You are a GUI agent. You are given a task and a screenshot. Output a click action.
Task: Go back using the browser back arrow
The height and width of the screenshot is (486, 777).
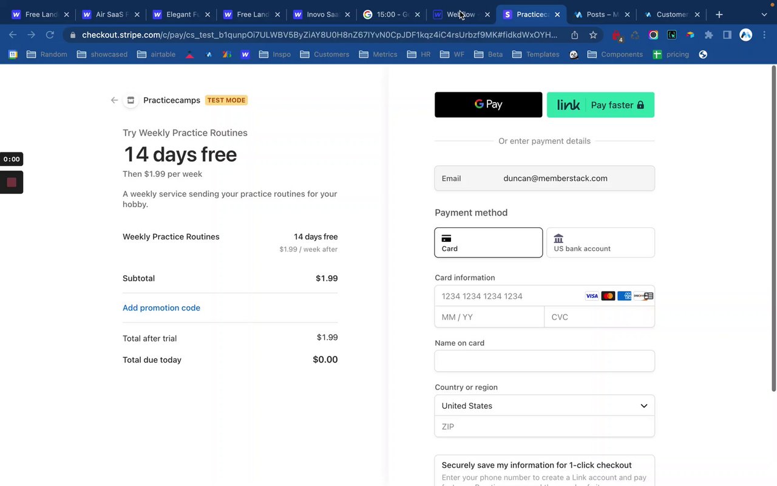coord(13,35)
